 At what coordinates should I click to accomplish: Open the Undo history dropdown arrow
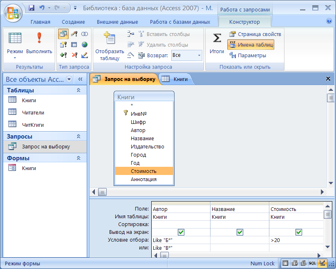coord(49,8)
